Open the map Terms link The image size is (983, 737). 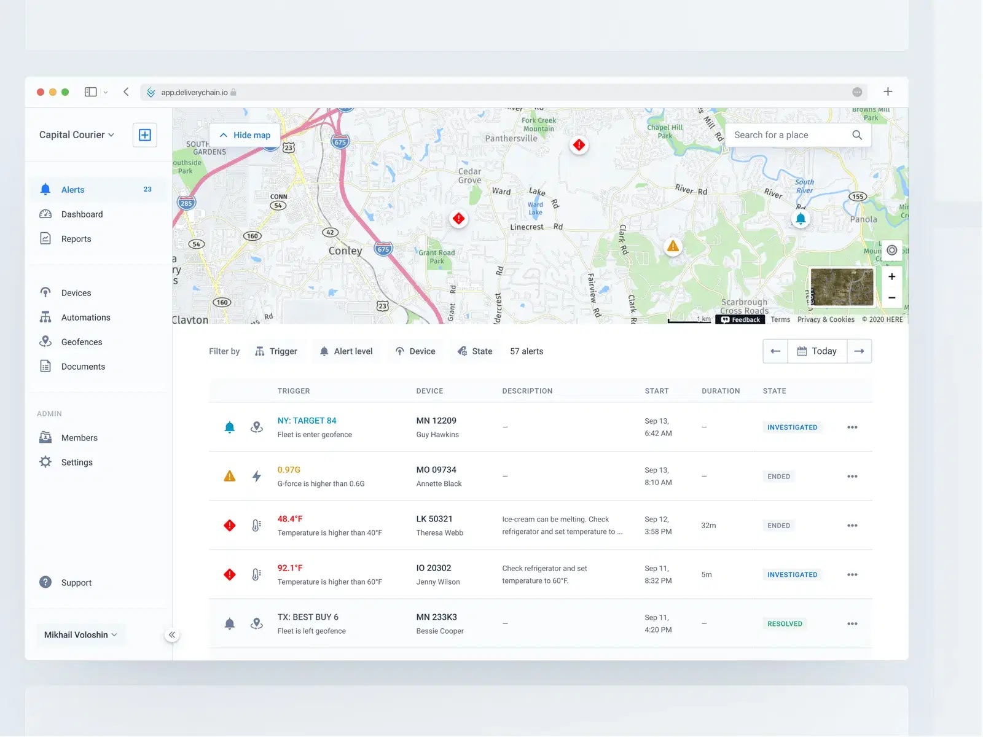coord(780,319)
